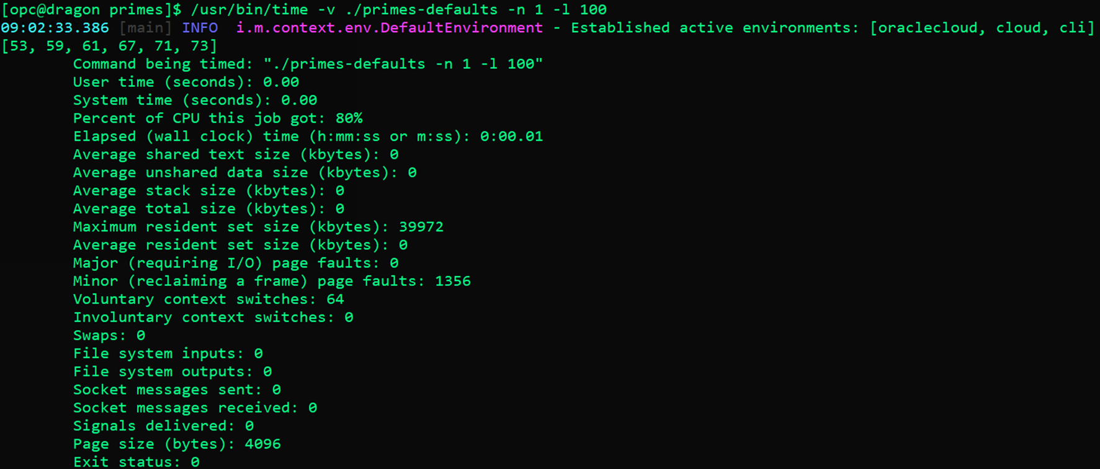The image size is (1100, 469).
Task: Click the 'Socket messages received' line
Action: click(195, 408)
